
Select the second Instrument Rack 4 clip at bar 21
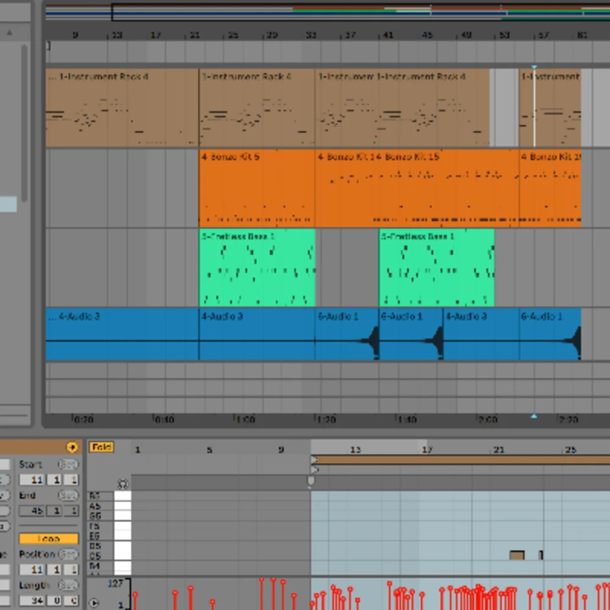point(257,108)
